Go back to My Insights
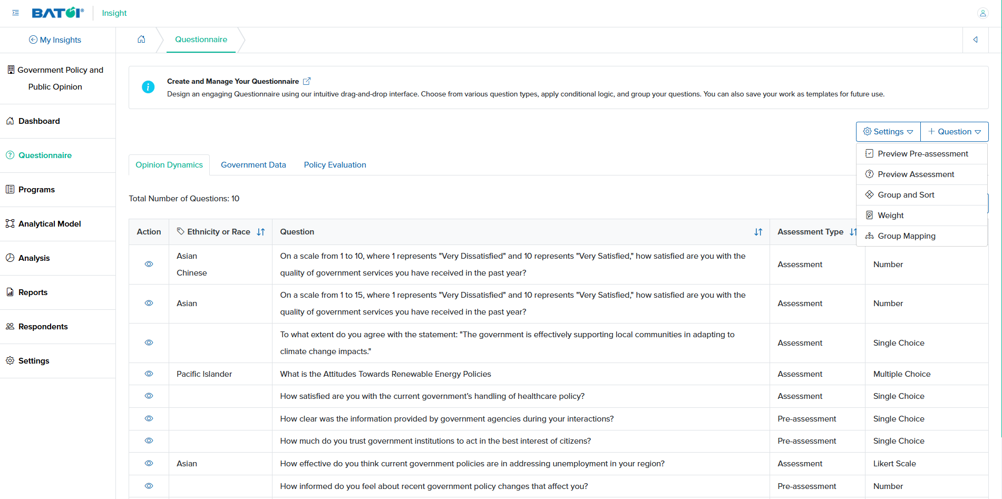Image resolution: width=1002 pixels, height=499 pixels. click(x=55, y=40)
